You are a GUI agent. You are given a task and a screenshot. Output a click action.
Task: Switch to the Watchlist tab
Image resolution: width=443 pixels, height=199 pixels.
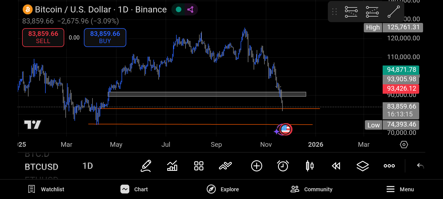[46, 189]
